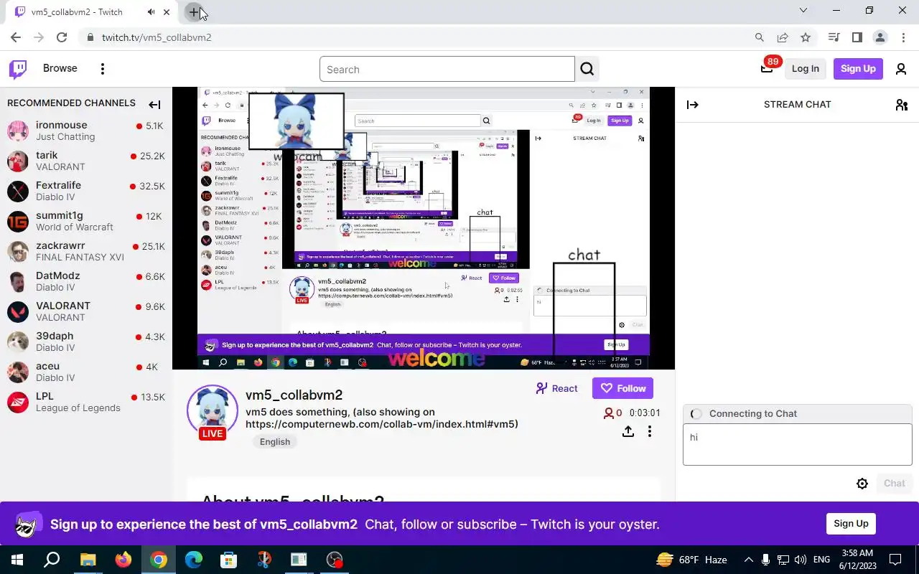Screen dimensions: 919x574
Task: Click the 68°F Haze weather widget
Action: pos(692,560)
